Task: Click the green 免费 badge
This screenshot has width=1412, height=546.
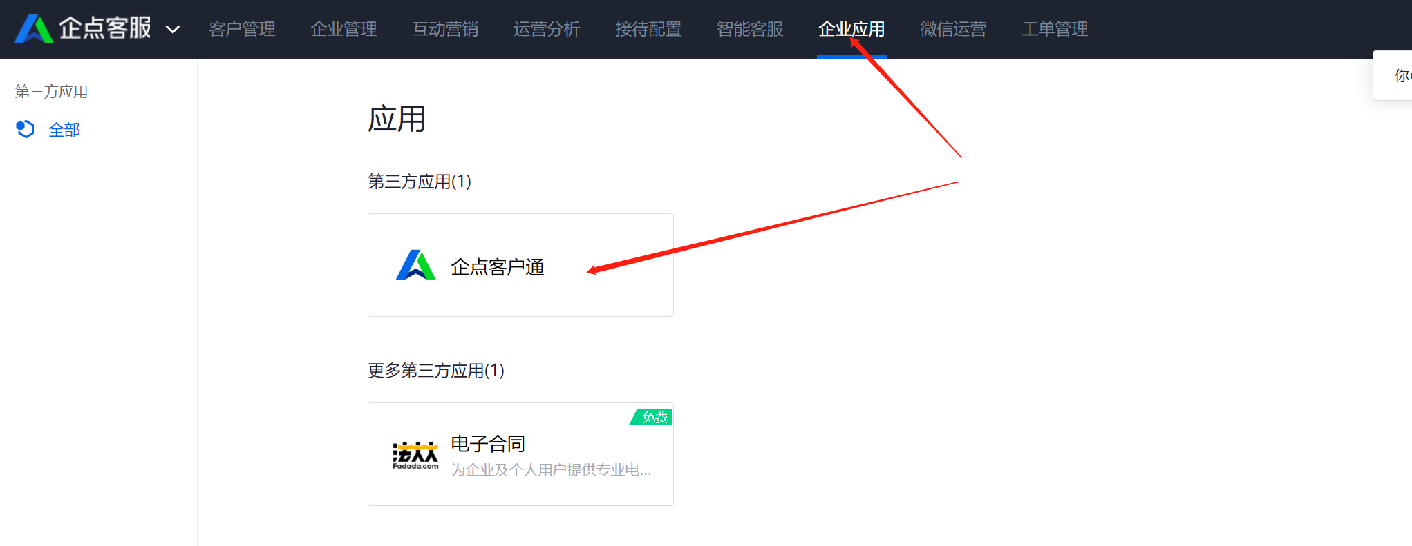Action: click(x=652, y=417)
